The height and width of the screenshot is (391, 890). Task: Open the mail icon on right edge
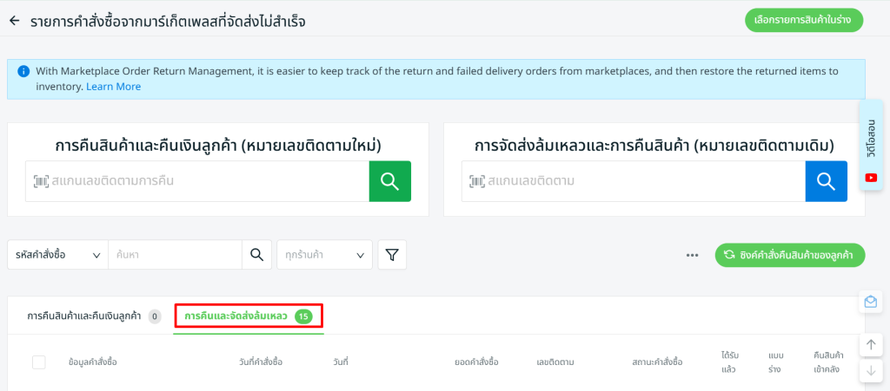click(870, 302)
